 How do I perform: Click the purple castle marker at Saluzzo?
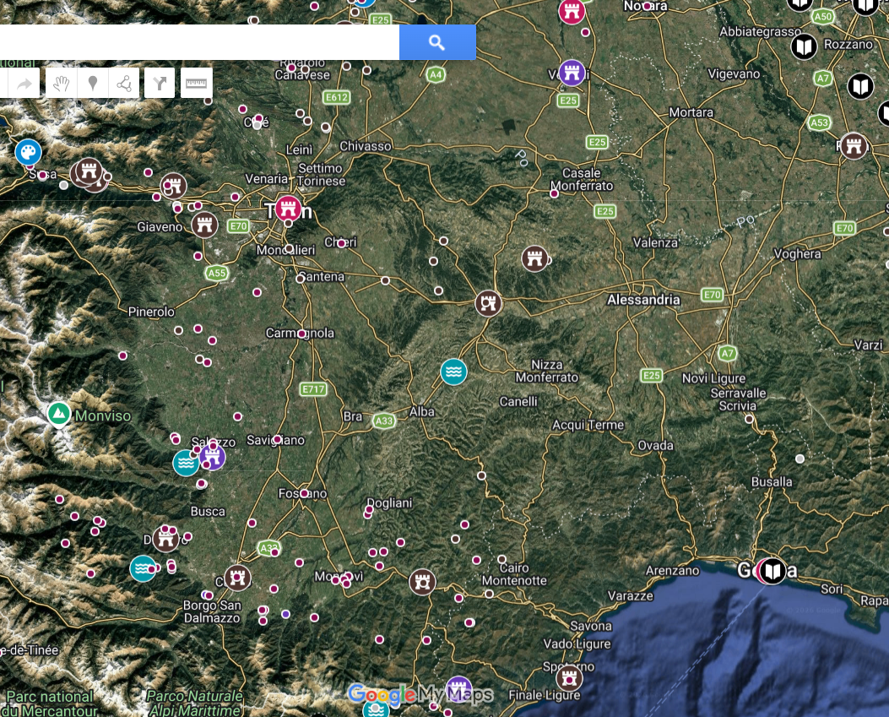point(212,457)
